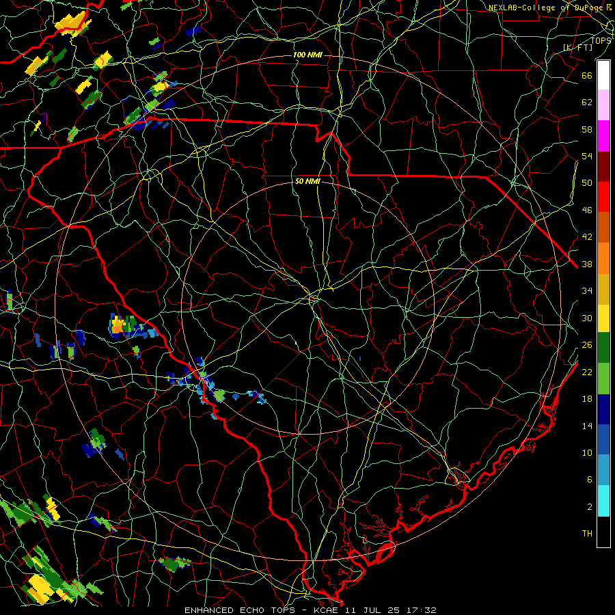Viewport: 615px width, 615px height.
Task: Select the 10 legend value
Action: pyautogui.click(x=587, y=452)
